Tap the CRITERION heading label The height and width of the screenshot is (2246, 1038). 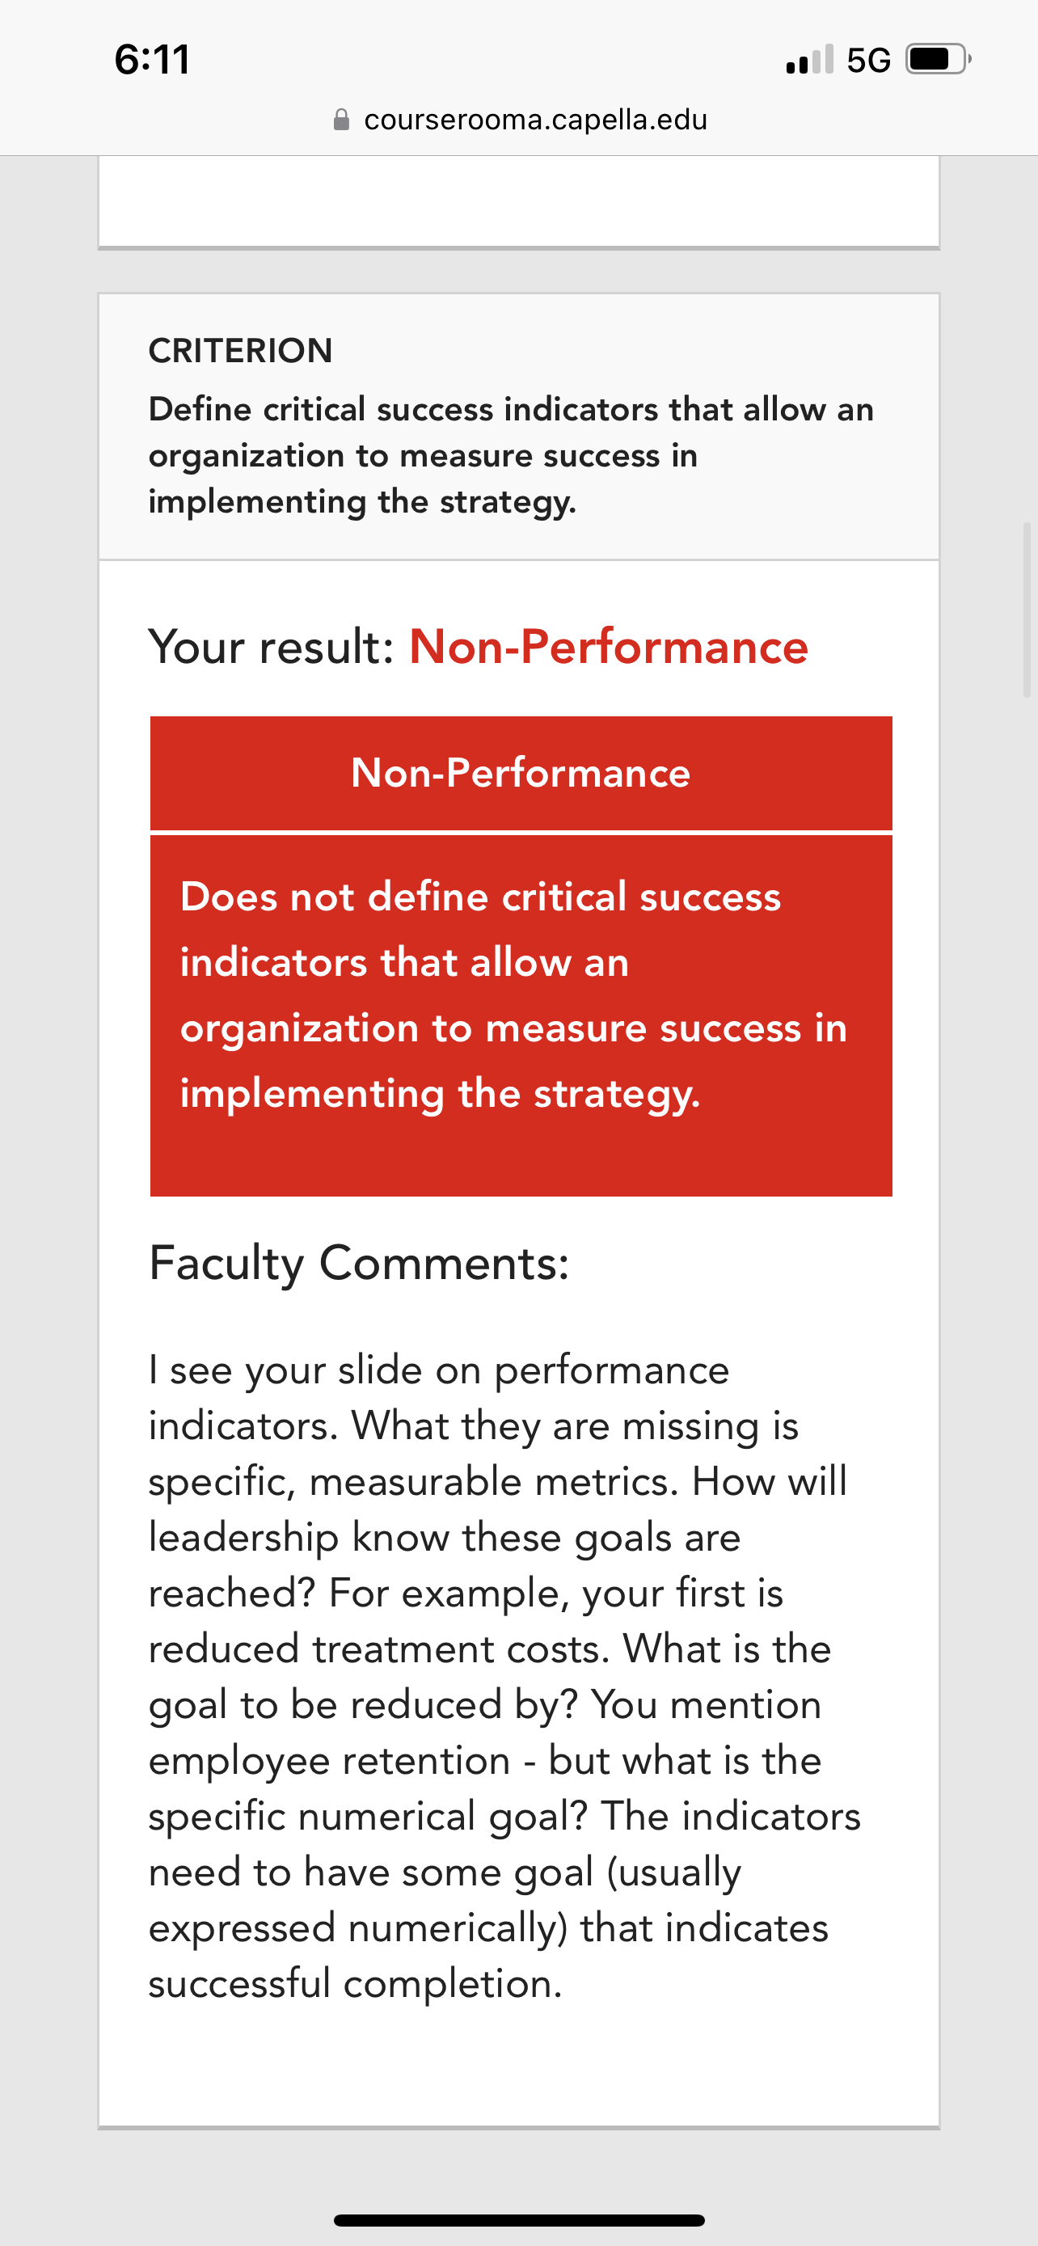[x=241, y=351]
